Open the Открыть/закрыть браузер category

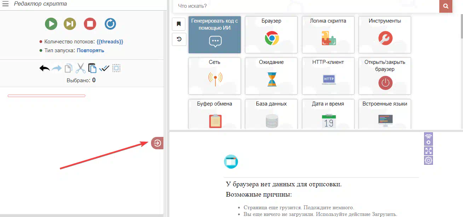(385, 76)
